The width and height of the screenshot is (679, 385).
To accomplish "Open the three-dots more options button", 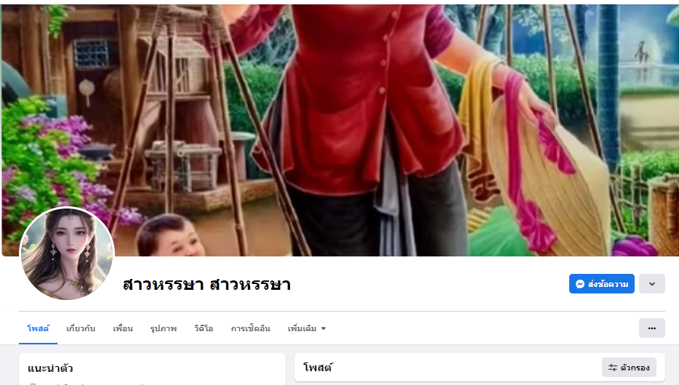I will [x=651, y=328].
